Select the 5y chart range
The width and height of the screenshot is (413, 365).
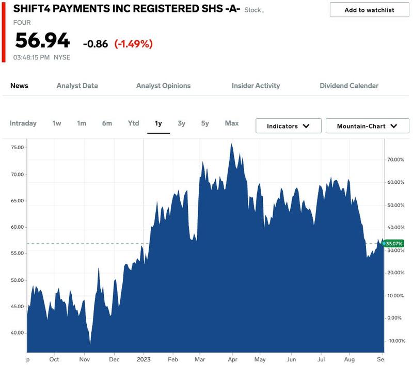(205, 123)
